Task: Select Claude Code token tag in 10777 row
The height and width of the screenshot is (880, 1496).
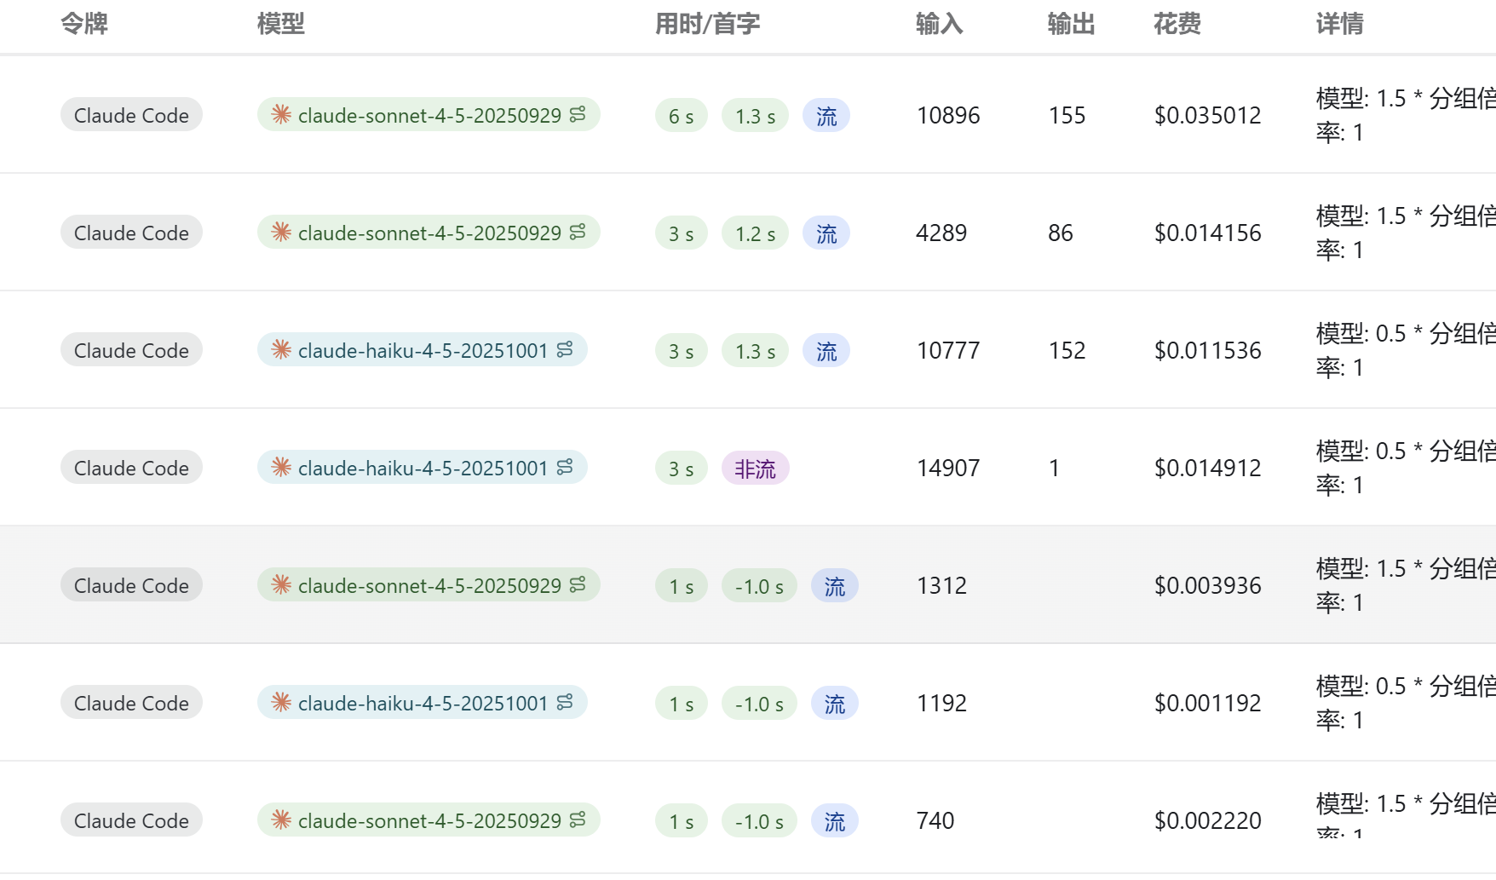Action: point(131,350)
